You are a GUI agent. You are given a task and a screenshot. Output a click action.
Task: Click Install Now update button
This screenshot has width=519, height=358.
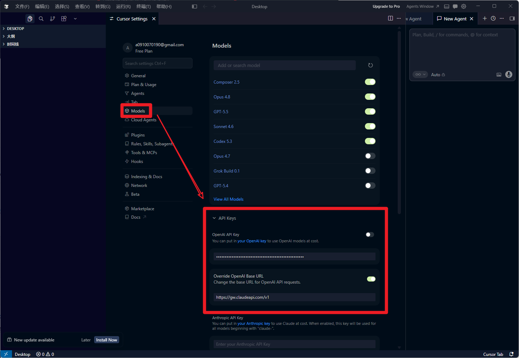point(106,340)
